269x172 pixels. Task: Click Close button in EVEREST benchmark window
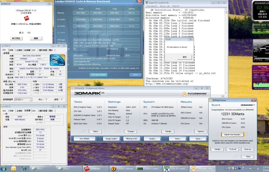(x=136, y=75)
